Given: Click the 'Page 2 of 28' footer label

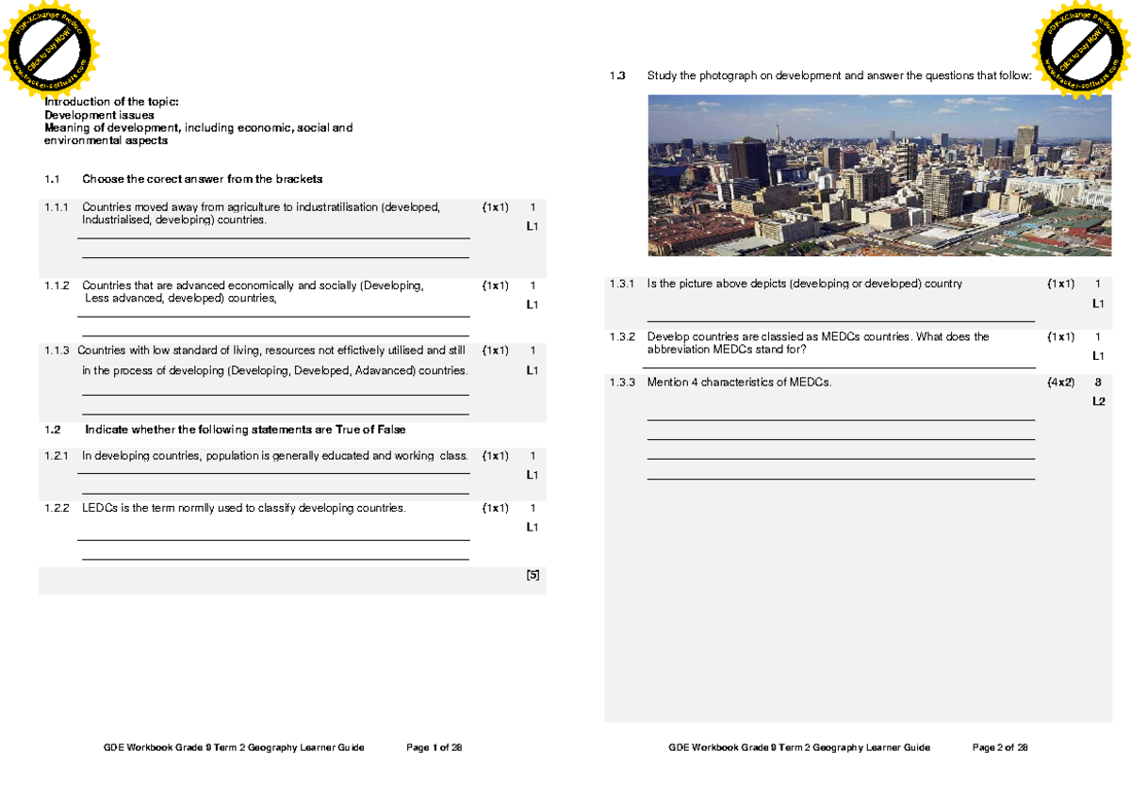Looking at the screenshot, I should click(x=1000, y=747).
